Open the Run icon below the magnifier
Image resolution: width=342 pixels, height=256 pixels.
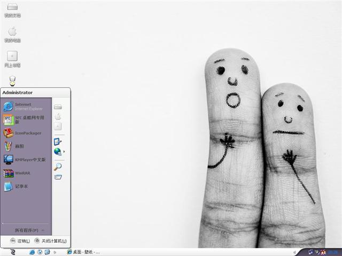(58, 177)
